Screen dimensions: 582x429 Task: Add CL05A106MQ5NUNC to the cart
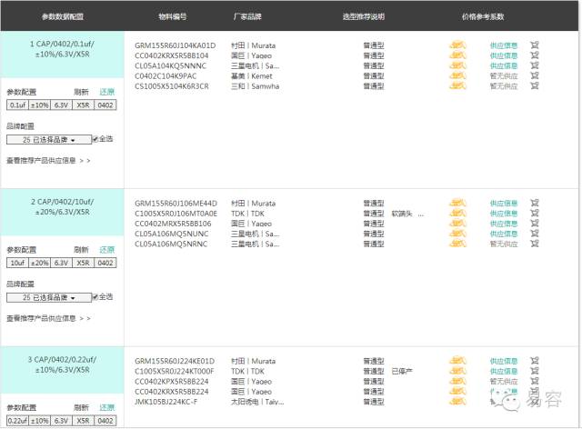[534, 234]
